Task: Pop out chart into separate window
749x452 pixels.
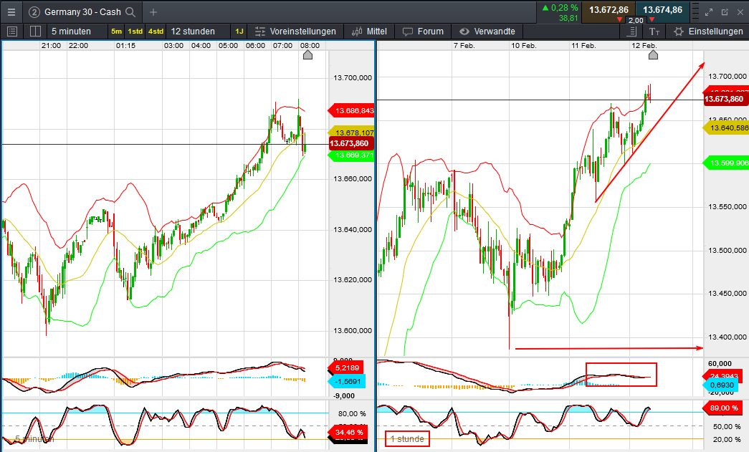Action: [725, 12]
